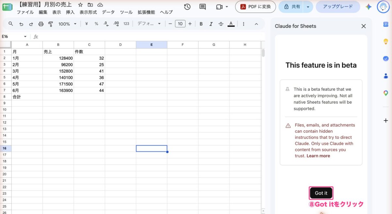392x214 pixels.
Task: Format cells as yen currency
Action: pos(87,24)
